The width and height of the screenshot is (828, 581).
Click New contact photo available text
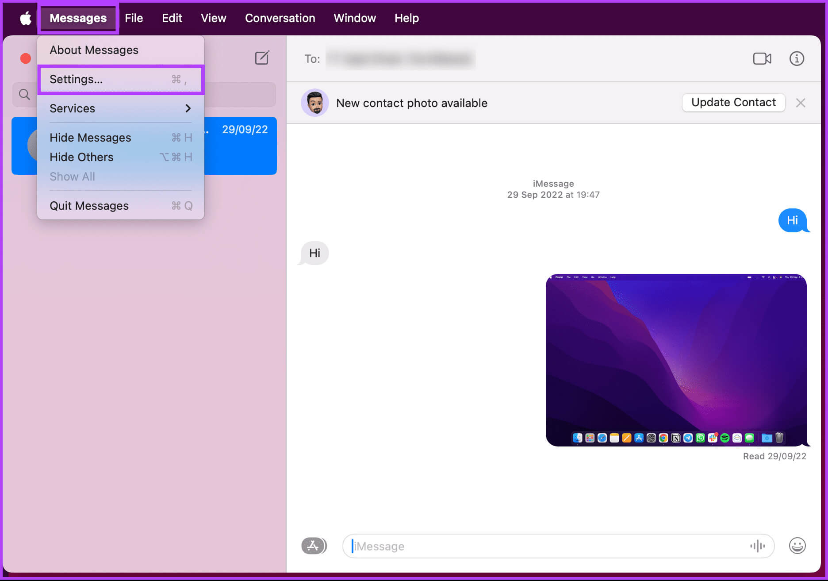pyautogui.click(x=412, y=103)
